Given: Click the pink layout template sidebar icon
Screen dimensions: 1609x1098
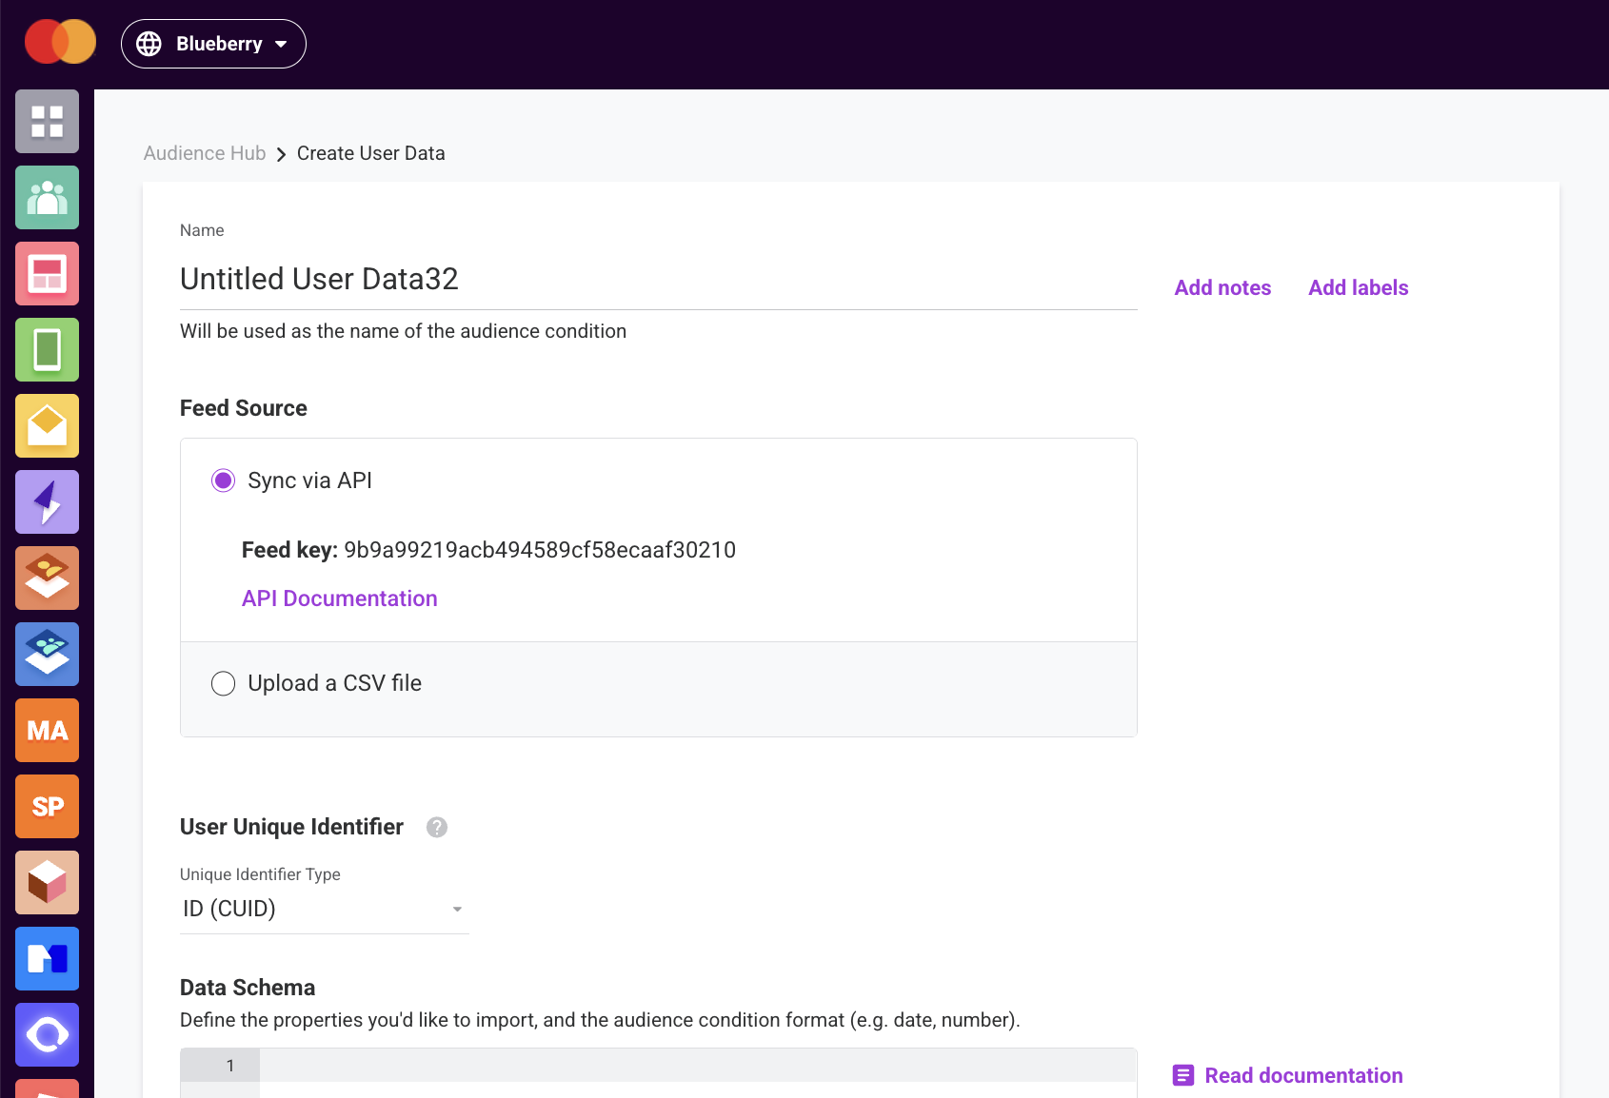Looking at the screenshot, I should (x=47, y=274).
